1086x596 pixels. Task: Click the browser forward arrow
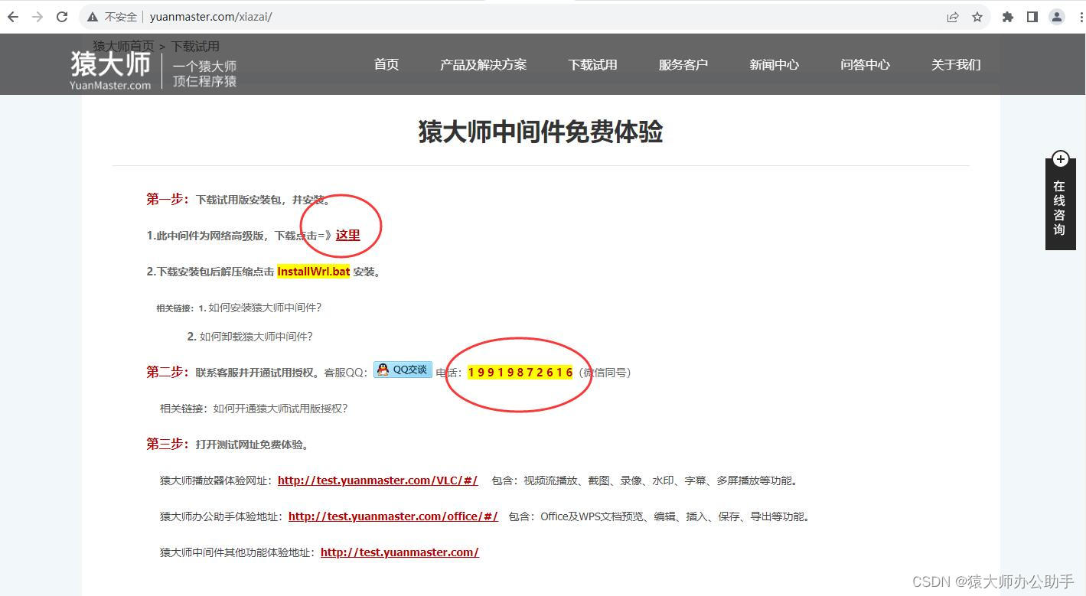click(x=38, y=17)
